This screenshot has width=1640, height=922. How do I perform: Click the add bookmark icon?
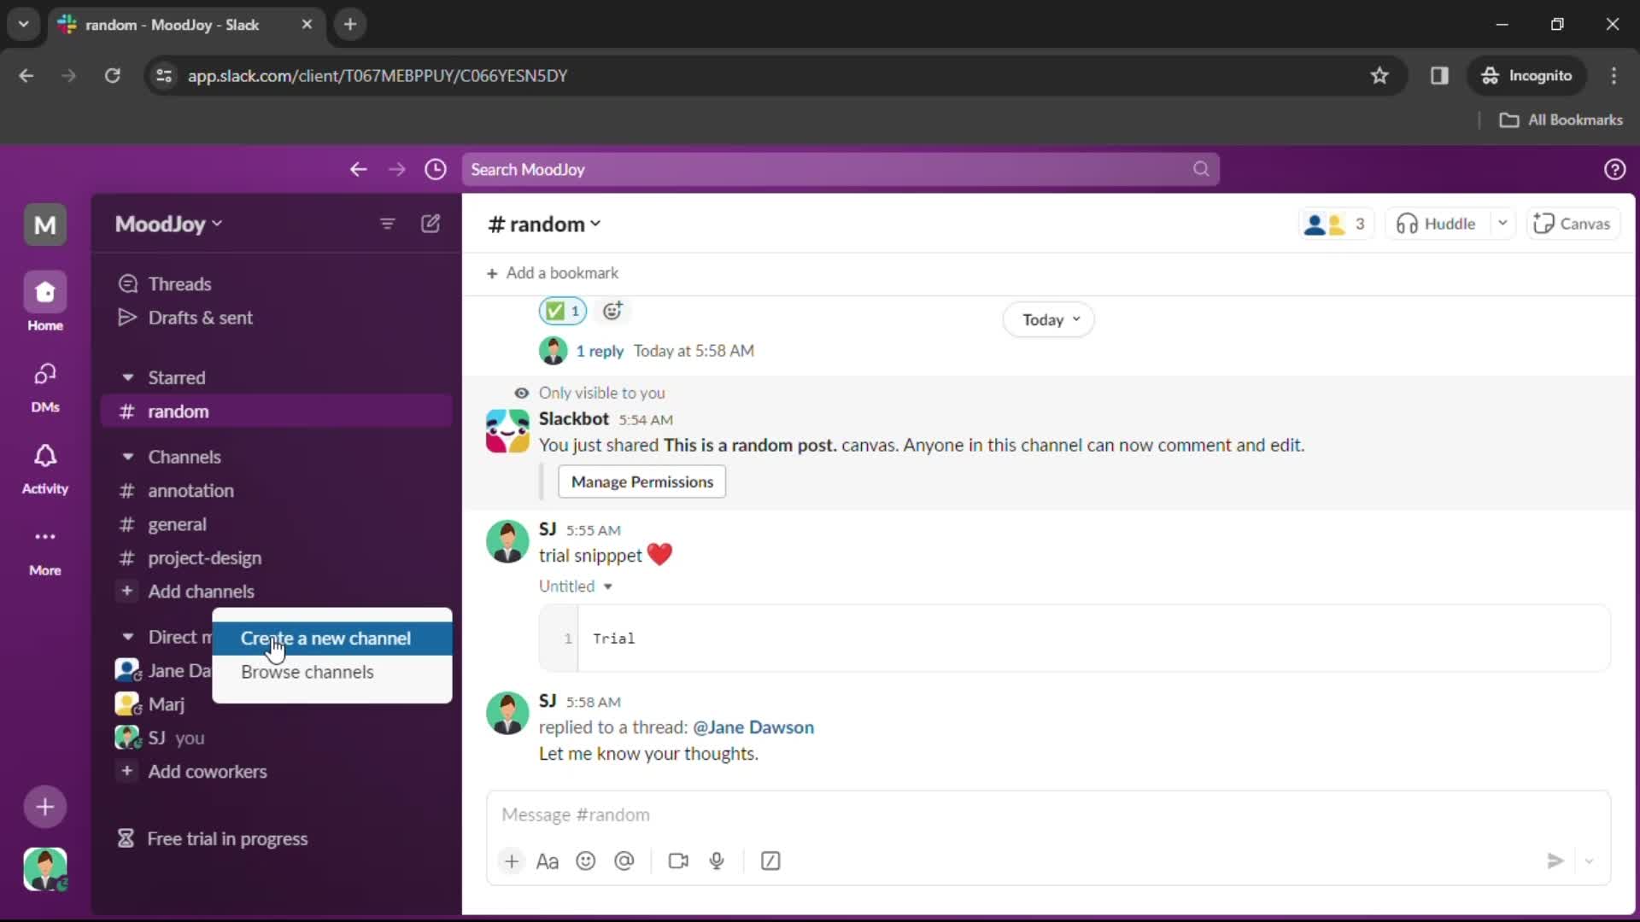click(x=491, y=272)
